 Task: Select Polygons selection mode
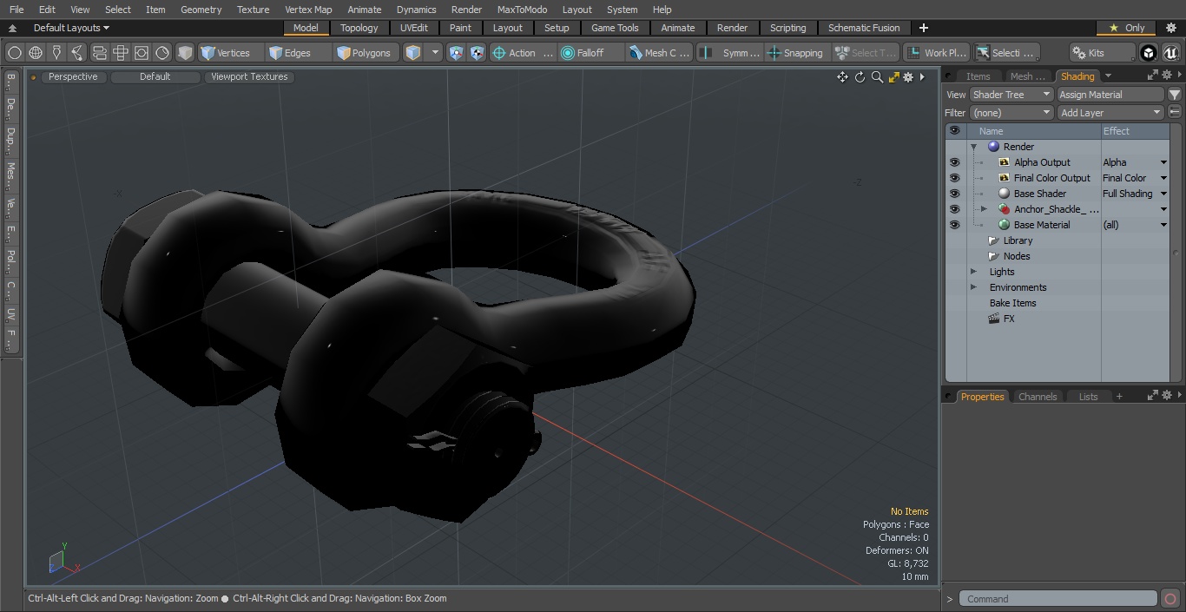tap(366, 53)
